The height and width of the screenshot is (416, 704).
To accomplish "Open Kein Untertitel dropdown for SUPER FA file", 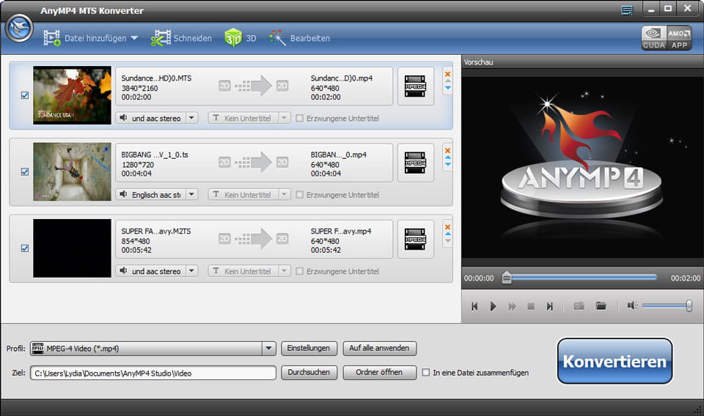I will pos(285,271).
